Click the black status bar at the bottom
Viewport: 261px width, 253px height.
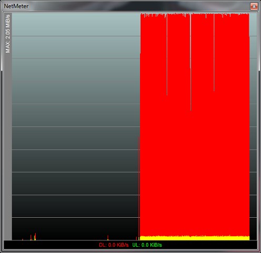click(130, 245)
